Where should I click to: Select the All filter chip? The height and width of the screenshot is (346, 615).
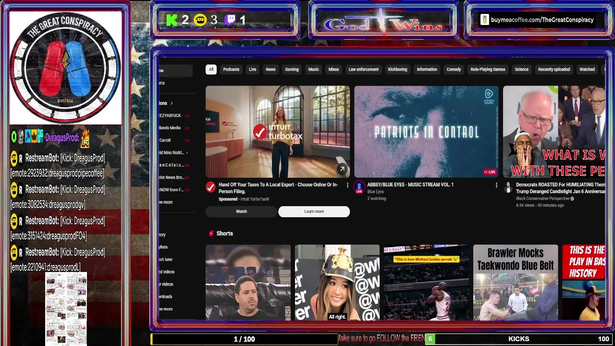211,69
